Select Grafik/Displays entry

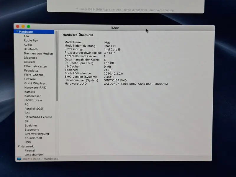(35, 83)
